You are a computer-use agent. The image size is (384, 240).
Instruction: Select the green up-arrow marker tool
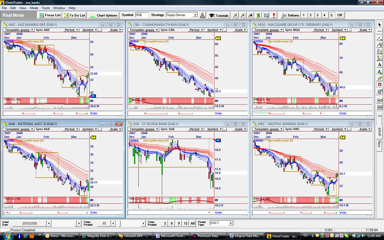(379, 71)
